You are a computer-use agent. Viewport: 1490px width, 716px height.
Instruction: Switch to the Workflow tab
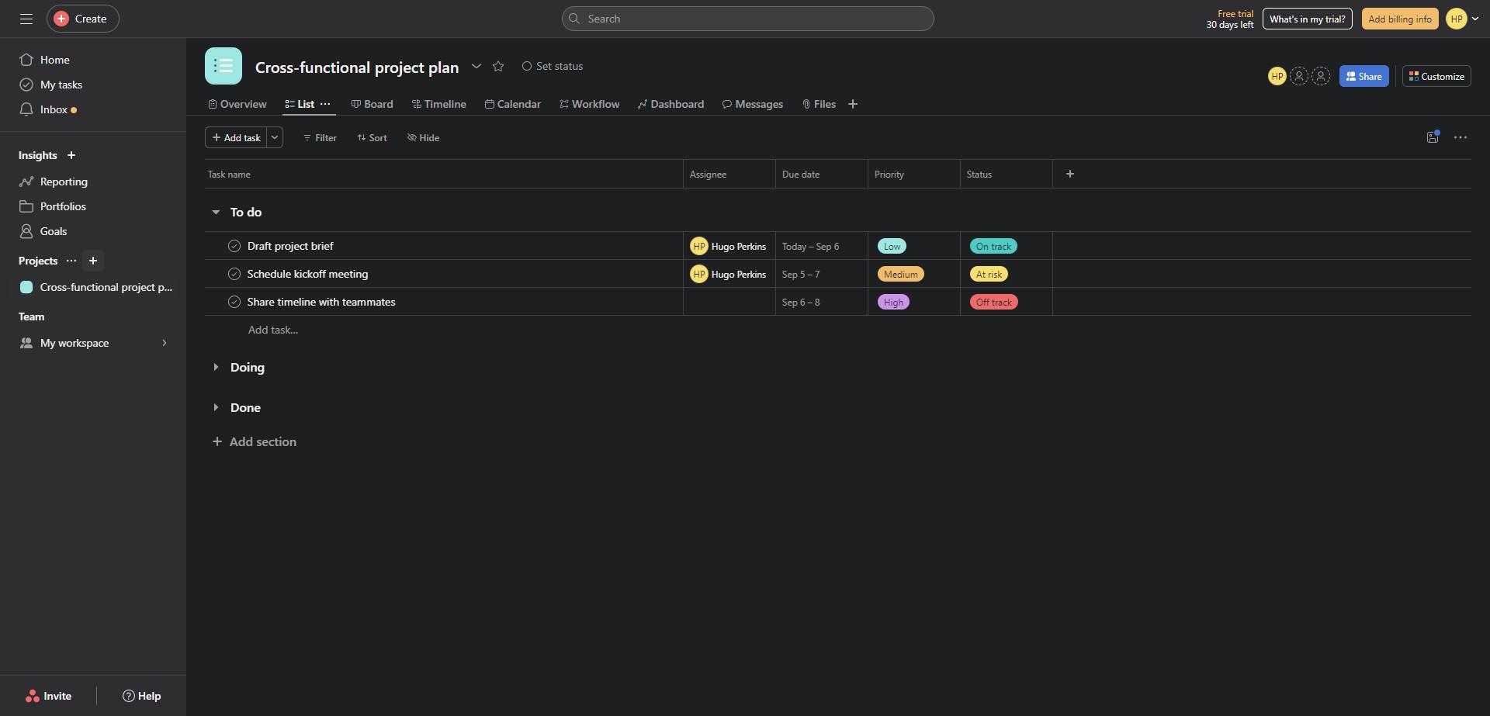click(x=590, y=104)
